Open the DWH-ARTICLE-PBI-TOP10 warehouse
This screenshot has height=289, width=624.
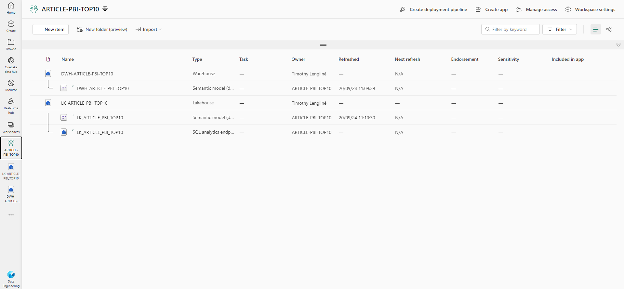pyautogui.click(x=87, y=74)
